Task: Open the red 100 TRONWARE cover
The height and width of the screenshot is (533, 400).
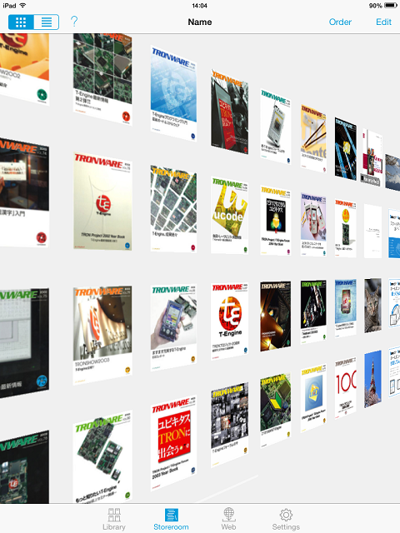Action: coord(345,387)
